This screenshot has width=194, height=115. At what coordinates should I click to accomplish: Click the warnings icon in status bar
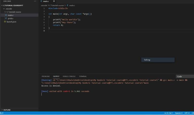pos(2,113)
